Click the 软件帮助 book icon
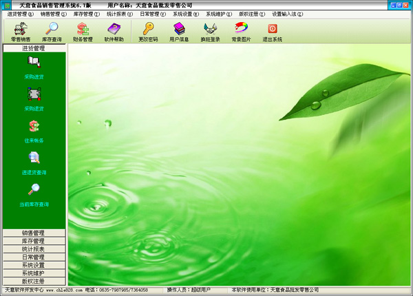Screen dimensions: 413x296 pyautogui.click(x=114, y=32)
